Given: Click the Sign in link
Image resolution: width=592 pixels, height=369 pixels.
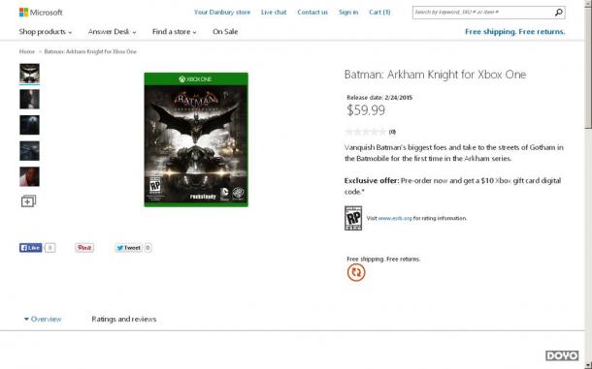Looking at the screenshot, I should click(x=348, y=12).
